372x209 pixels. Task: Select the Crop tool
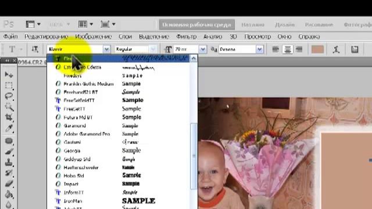pyautogui.click(x=9, y=117)
